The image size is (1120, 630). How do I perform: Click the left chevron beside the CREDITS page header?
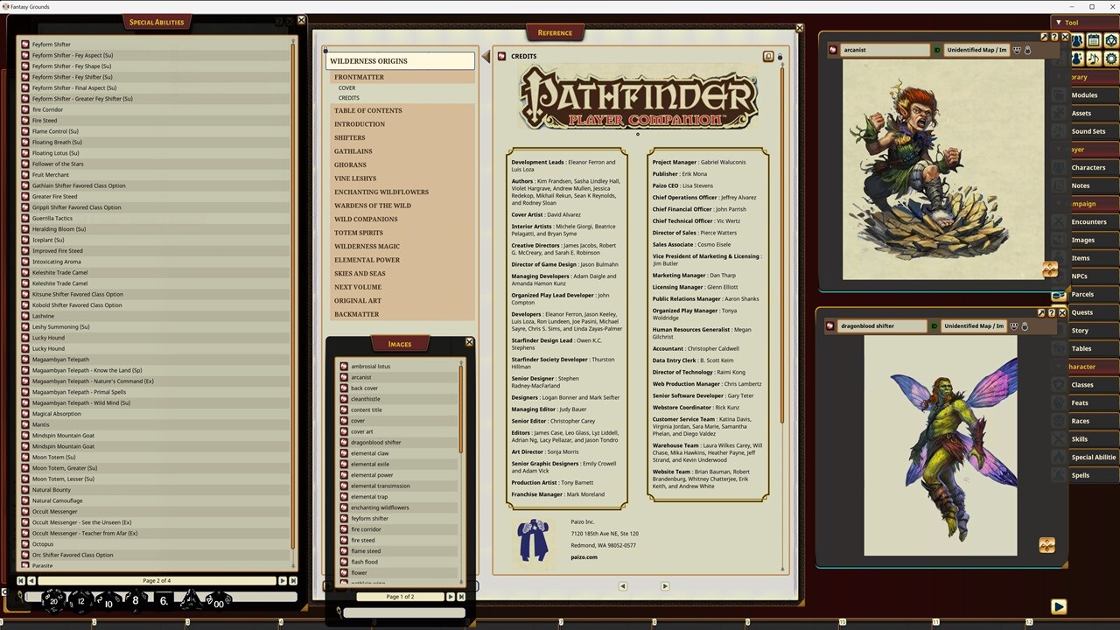pyautogui.click(x=486, y=56)
